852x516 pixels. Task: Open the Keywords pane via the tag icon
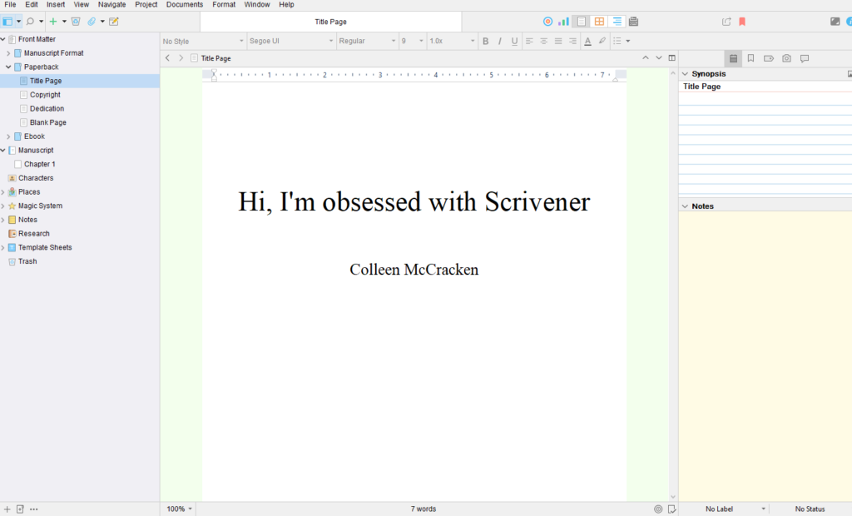pos(768,58)
